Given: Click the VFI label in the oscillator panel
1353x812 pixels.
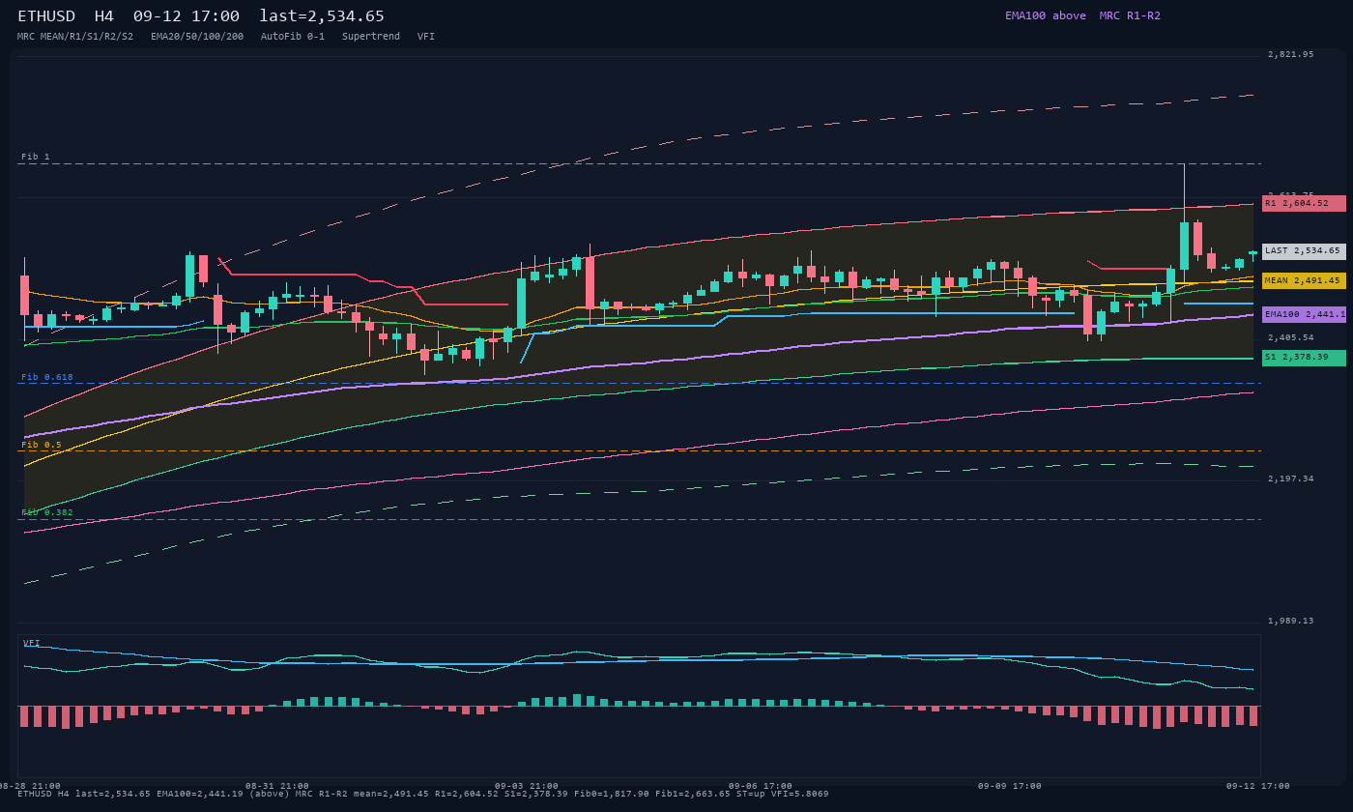Looking at the screenshot, I should [32, 642].
